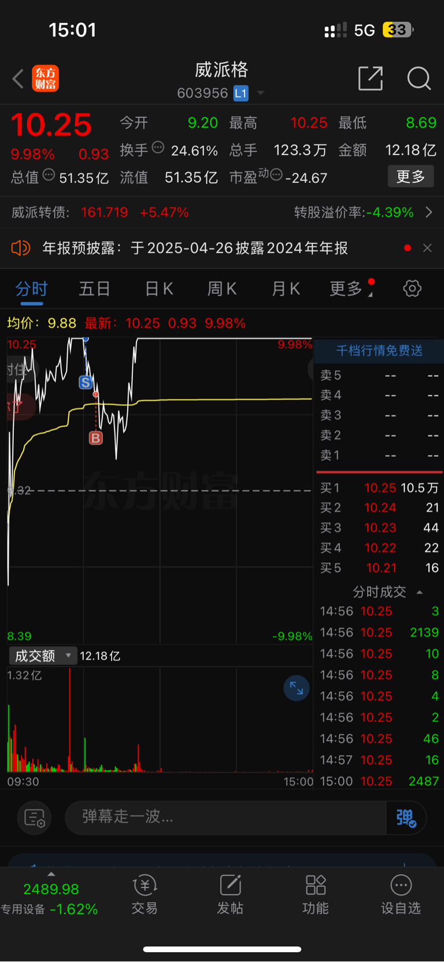The width and height of the screenshot is (444, 962).
Task: Tap the S sell marker on chart
Action: pyautogui.click(x=86, y=382)
